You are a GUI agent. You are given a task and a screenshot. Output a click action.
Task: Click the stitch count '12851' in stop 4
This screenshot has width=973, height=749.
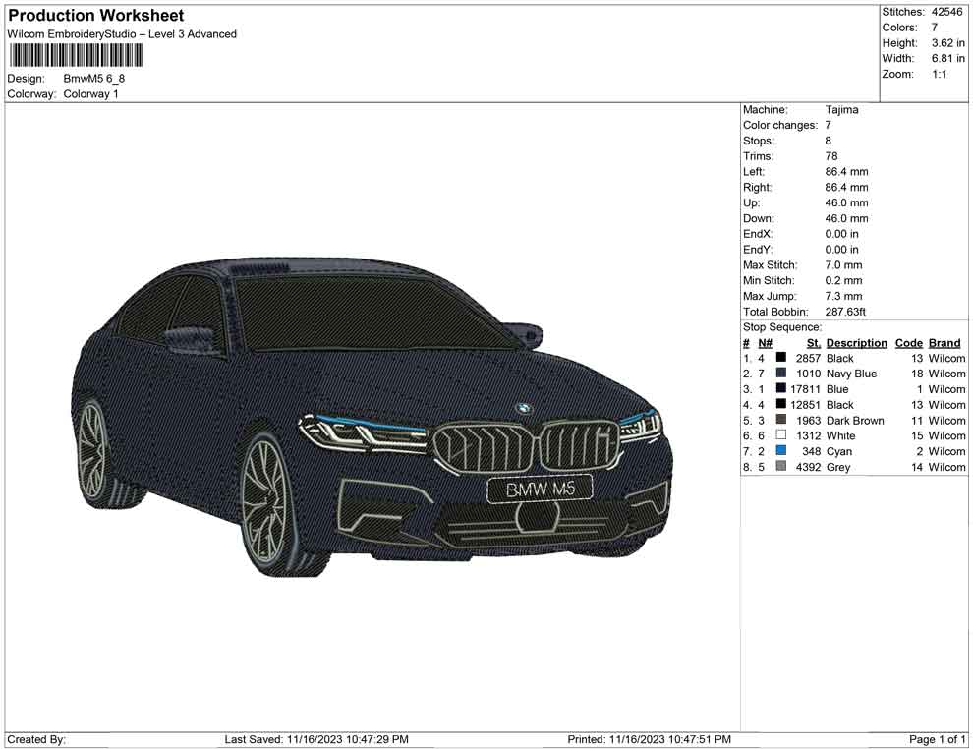(x=806, y=405)
